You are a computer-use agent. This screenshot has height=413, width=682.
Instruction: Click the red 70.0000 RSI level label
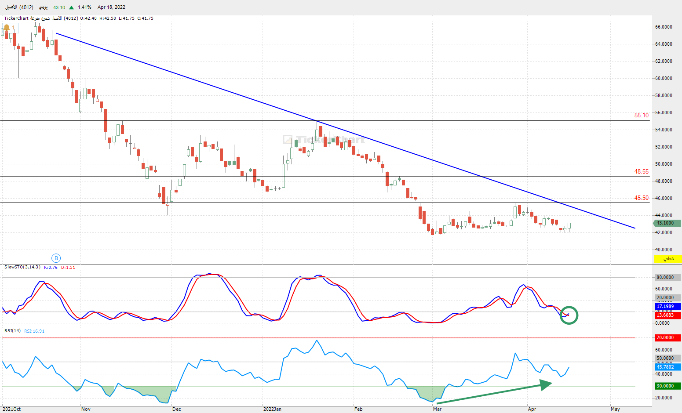pos(668,338)
